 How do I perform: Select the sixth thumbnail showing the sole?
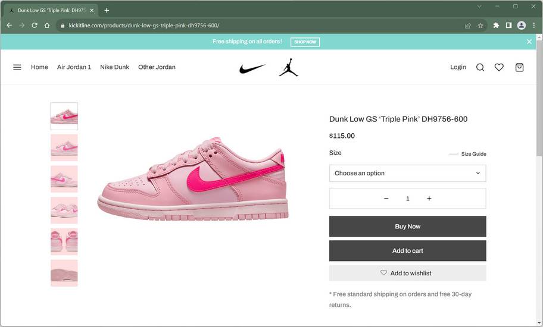coord(64,273)
